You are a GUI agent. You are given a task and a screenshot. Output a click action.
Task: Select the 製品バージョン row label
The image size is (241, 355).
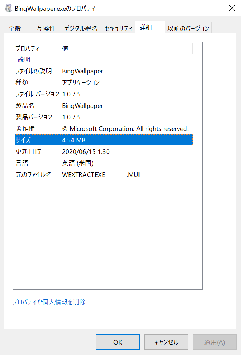(x=34, y=117)
